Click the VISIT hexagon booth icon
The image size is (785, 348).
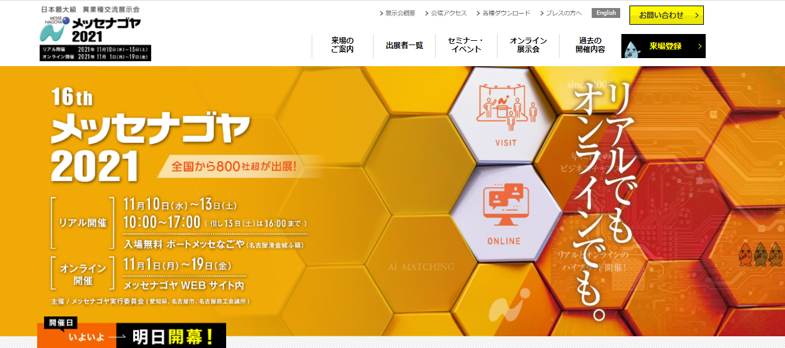(506, 107)
